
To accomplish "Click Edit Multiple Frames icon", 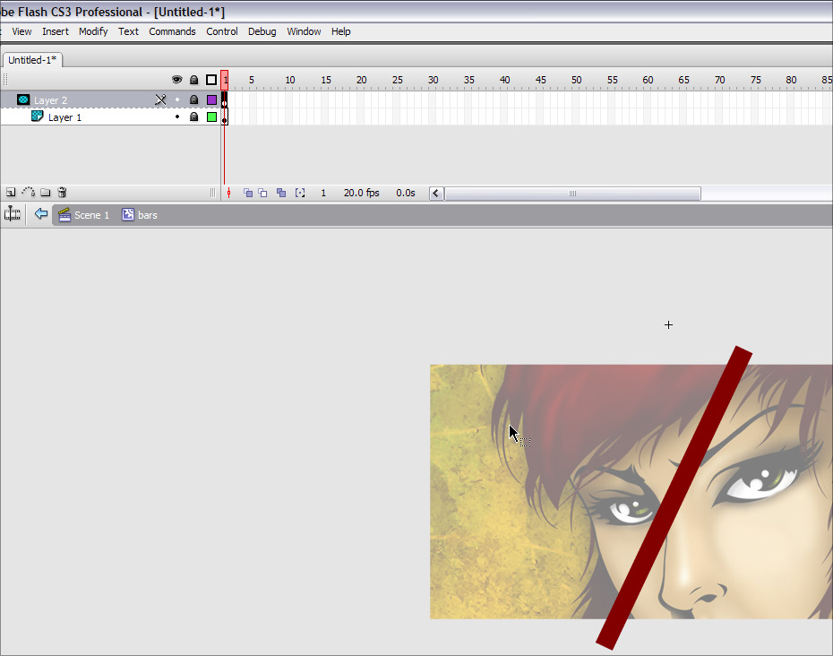I will click(x=281, y=193).
